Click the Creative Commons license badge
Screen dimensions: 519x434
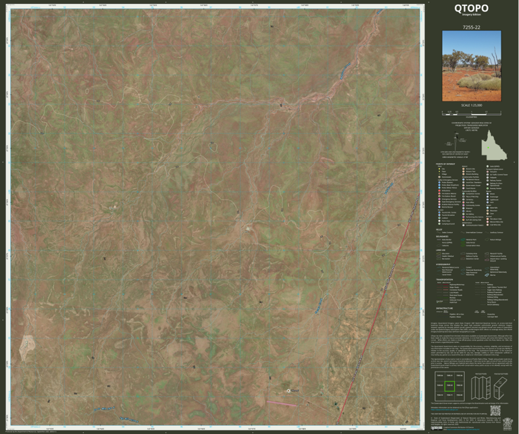437,429
